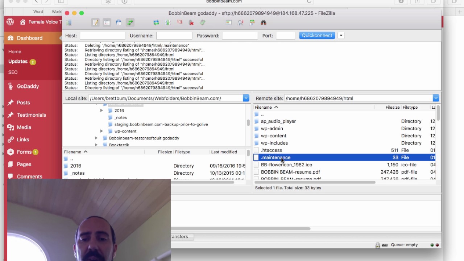Click the lock icon in FileZilla status bar
The width and height of the screenshot is (464, 261).
pos(378,245)
